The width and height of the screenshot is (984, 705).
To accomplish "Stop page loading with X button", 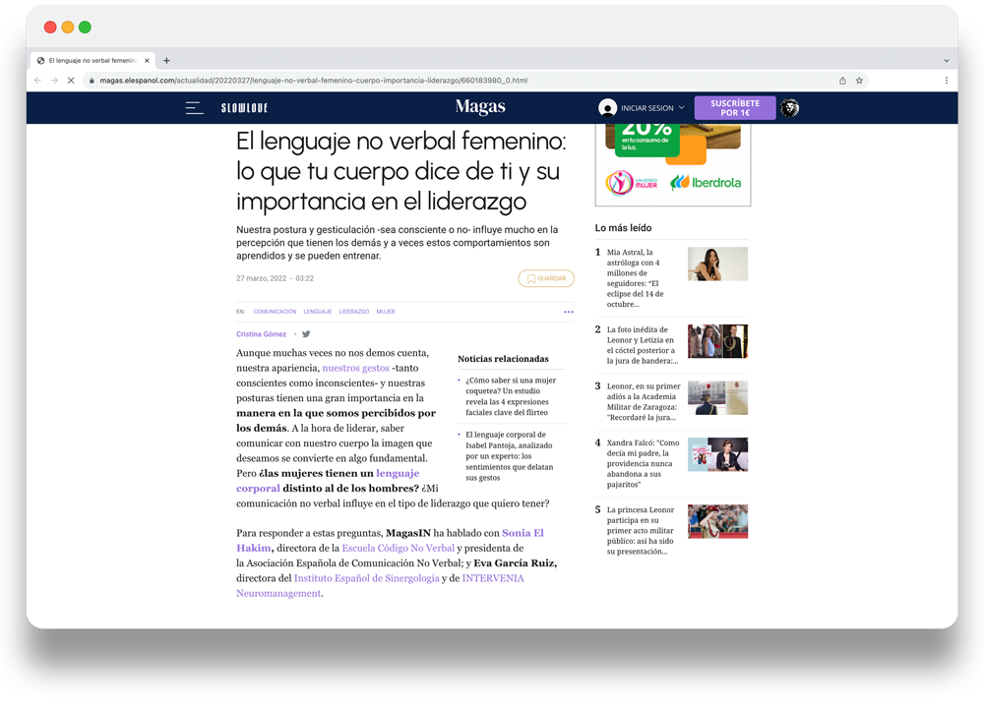I will click(71, 81).
